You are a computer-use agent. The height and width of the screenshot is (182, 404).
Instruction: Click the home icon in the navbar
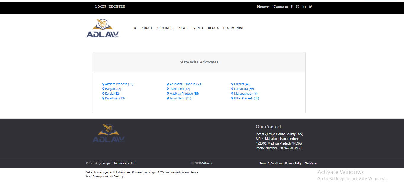pos(135,28)
